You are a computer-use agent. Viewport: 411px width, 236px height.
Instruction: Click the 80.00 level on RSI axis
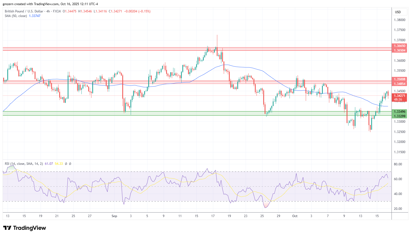click(398, 164)
